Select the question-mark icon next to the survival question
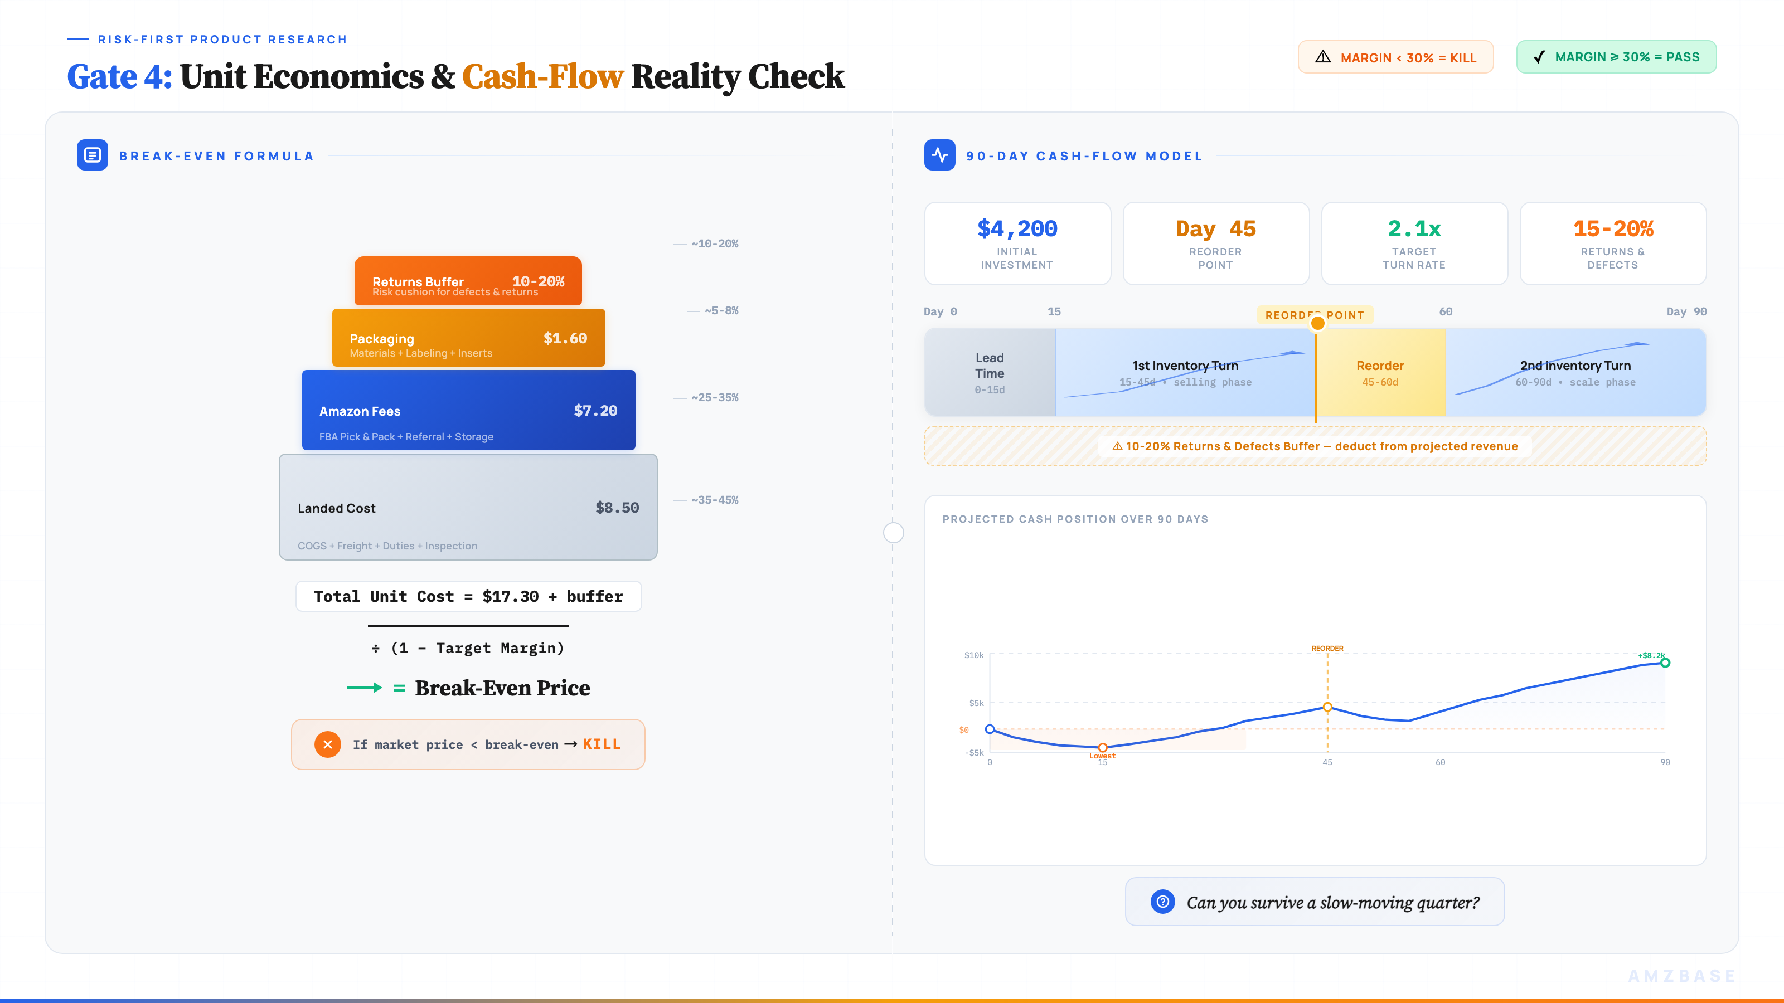 point(1163,901)
